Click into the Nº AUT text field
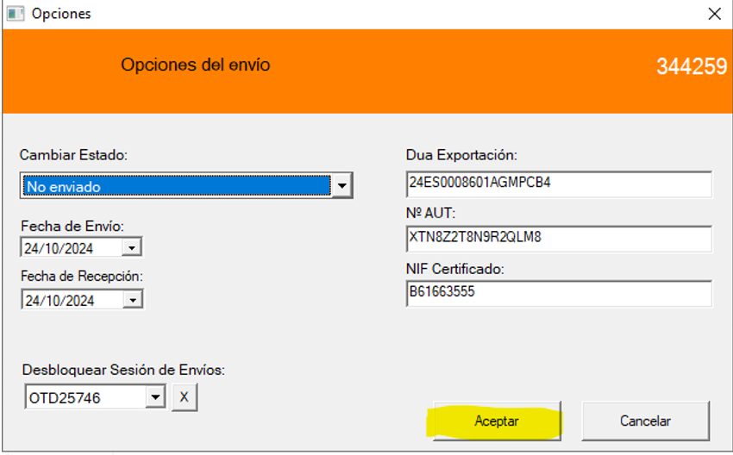The height and width of the screenshot is (455, 733). coord(559,239)
